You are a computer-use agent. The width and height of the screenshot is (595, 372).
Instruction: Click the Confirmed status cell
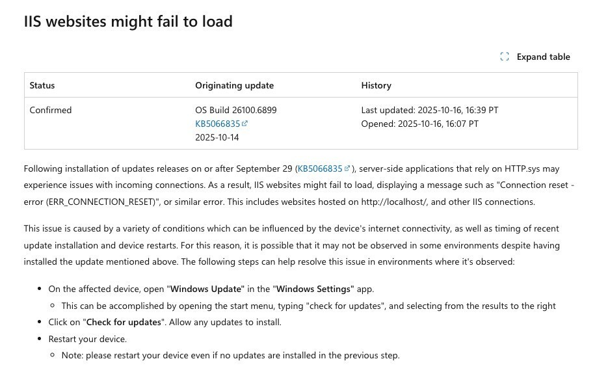click(51, 110)
